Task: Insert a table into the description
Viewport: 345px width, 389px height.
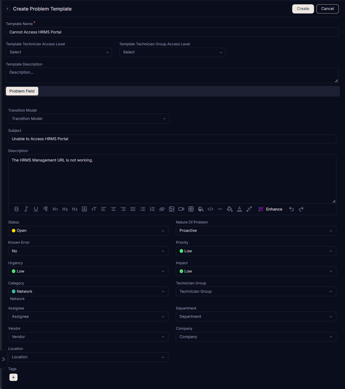Action: tap(191, 209)
